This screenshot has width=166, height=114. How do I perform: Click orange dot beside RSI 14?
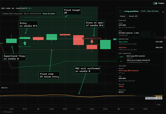click(8, 88)
